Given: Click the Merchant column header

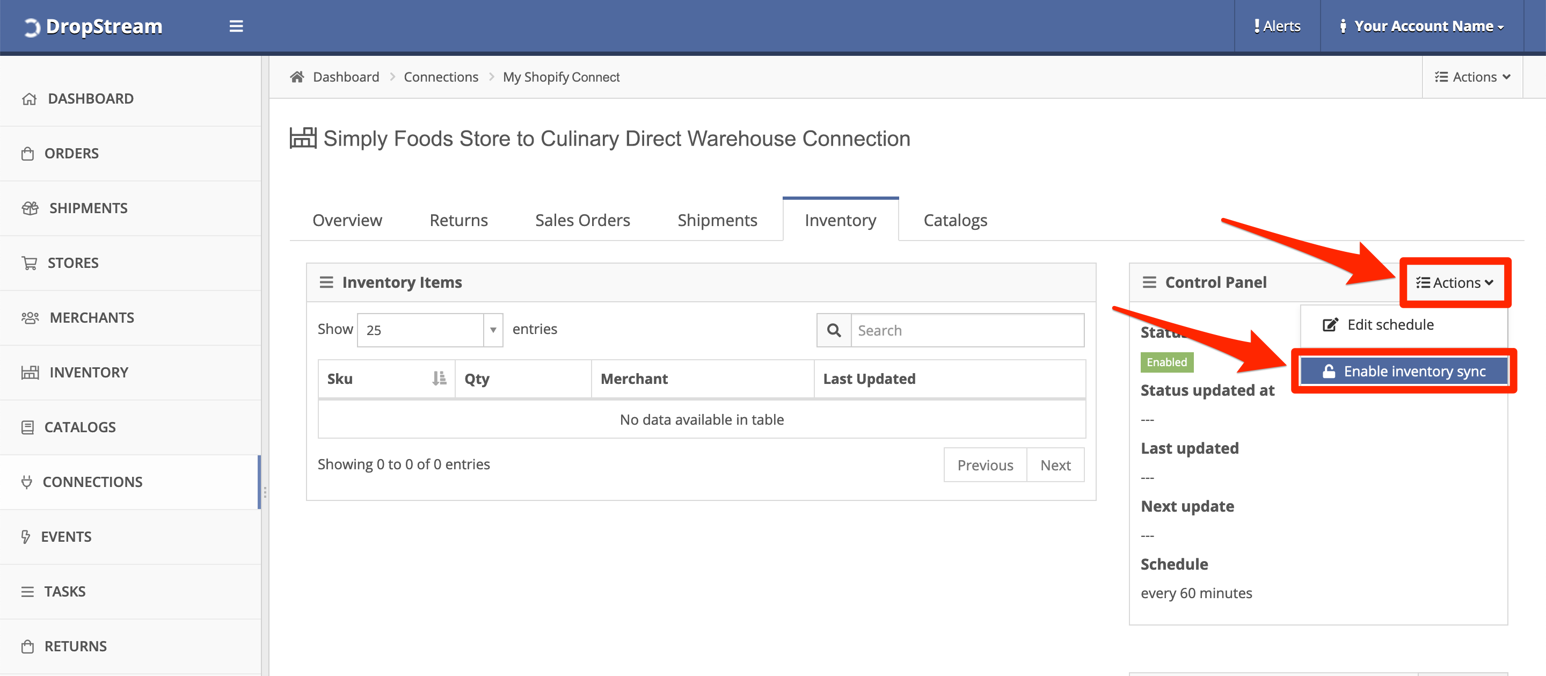Looking at the screenshot, I should (x=703, y=379).
